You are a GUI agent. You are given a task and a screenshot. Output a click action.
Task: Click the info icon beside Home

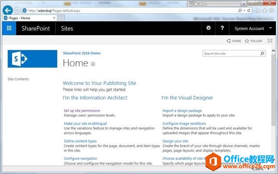pyautogui.click(x=93, y=64)
